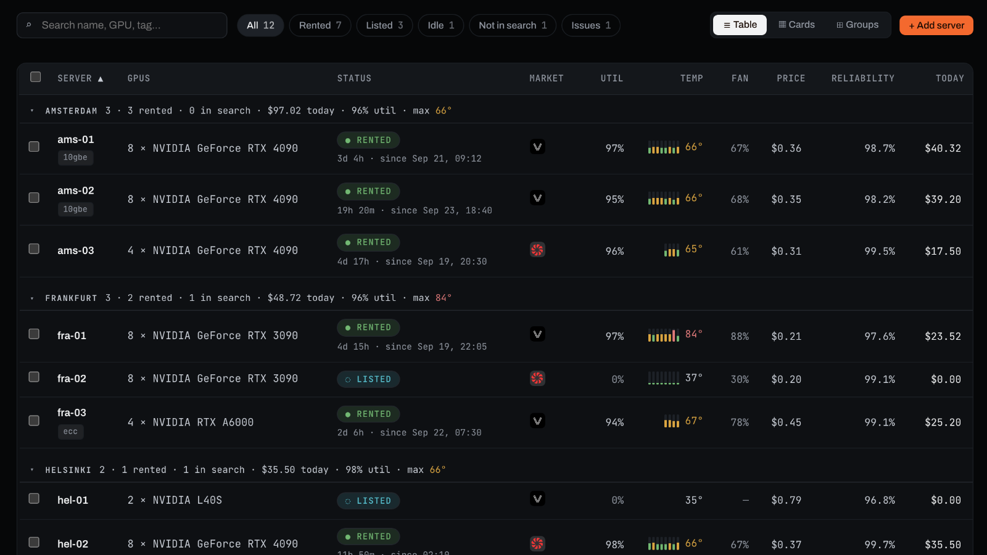This screenshot has height=555, width=987.
Task: Show the Idle 1 filter
Action: [441, 25]
